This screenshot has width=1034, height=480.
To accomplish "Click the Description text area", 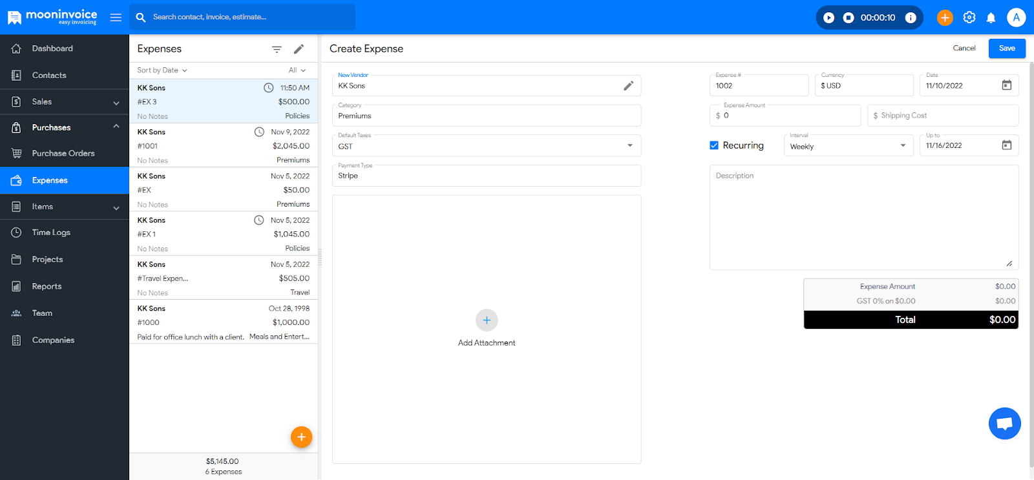I will point(864,217).
